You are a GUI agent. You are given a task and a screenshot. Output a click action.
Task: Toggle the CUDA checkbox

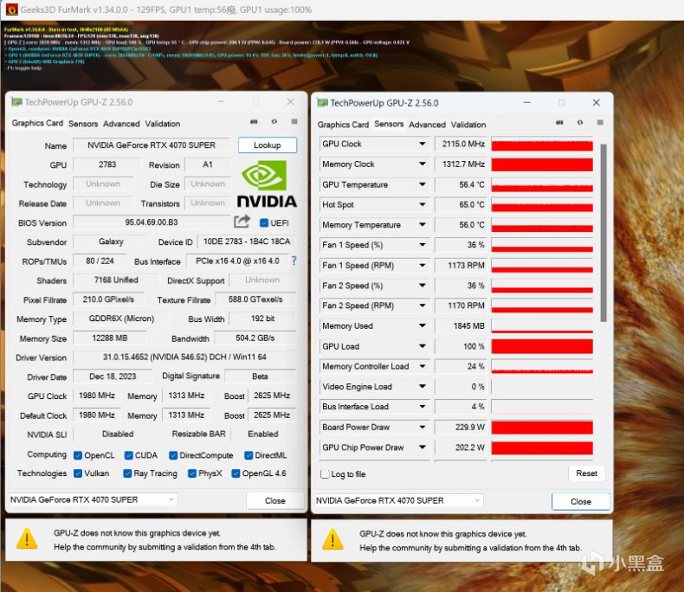tap(129, 455)
